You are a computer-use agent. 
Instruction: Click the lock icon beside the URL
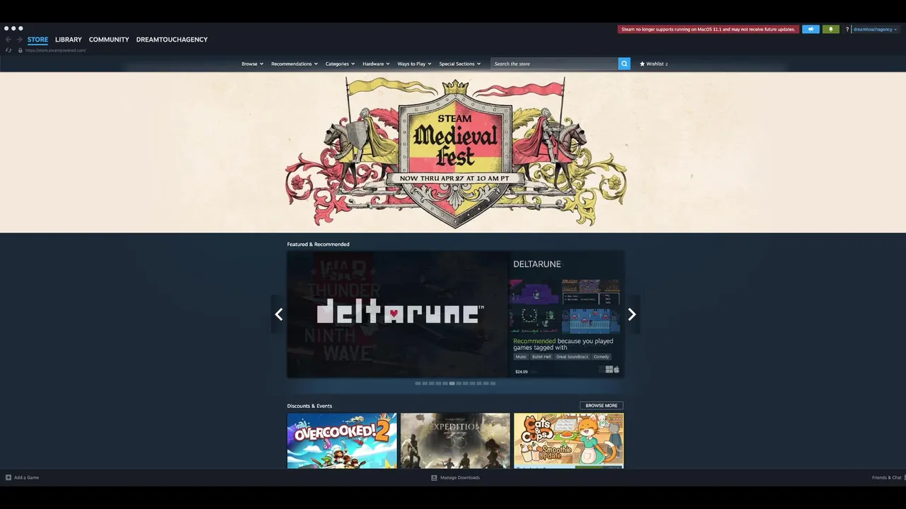21,50
